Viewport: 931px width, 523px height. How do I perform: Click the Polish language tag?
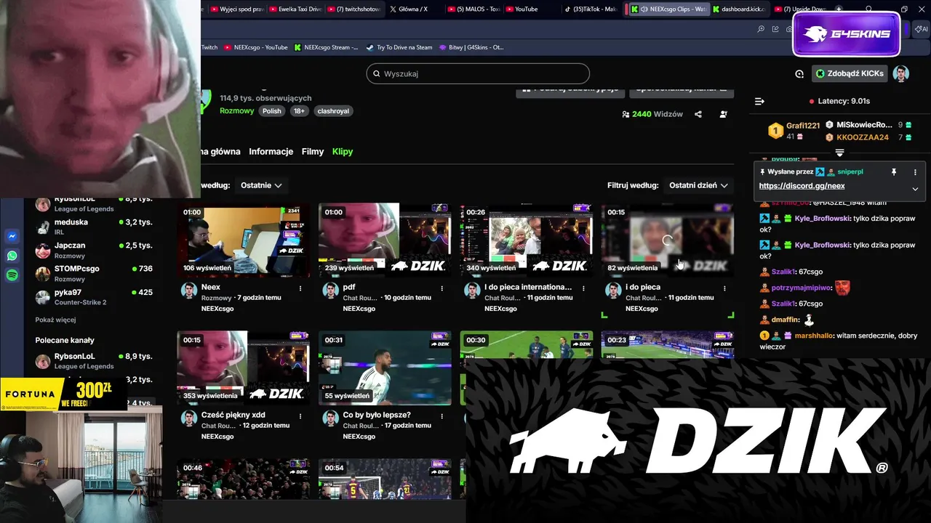point(271,111)
